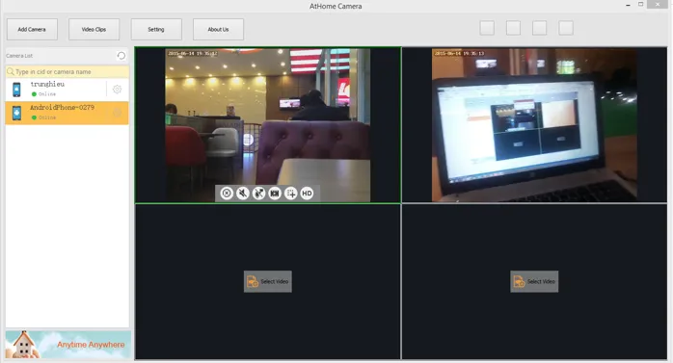The height and width of the screenshot is (363, 673).
Task: Open Video Clips
Action: 94,29
